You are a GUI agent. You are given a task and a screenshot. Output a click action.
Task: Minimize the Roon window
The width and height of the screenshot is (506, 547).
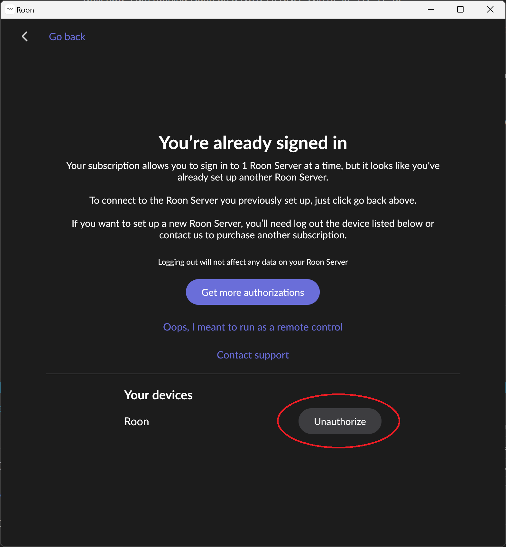(x=431, y=10)
